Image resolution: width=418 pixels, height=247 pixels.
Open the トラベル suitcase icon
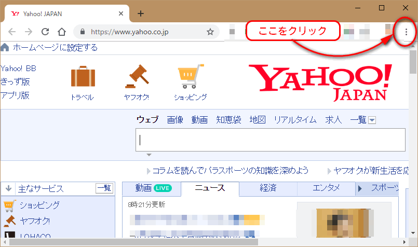(x=83, y=77)
